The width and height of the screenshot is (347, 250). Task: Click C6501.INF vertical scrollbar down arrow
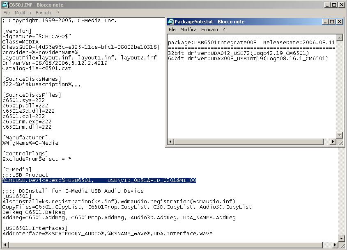point(342,238)
